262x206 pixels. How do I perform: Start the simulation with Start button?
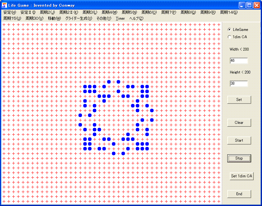[x=239, y=140]
